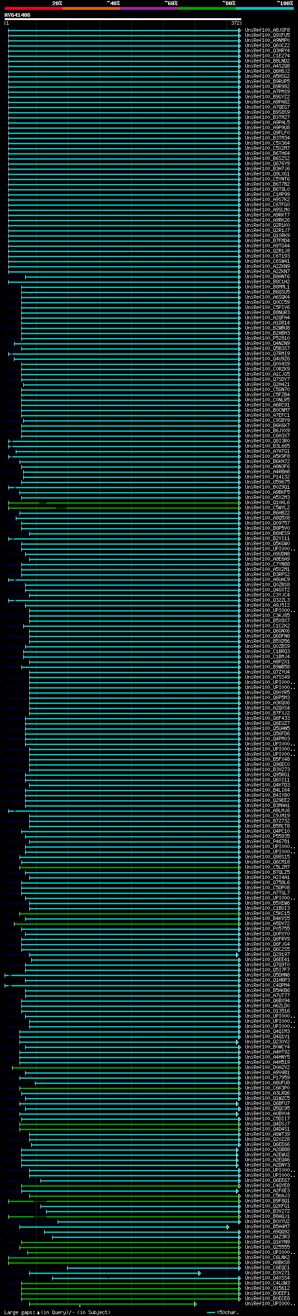
Task: Select hit label UniRef100_C5X364
Action: pos(267,143)
